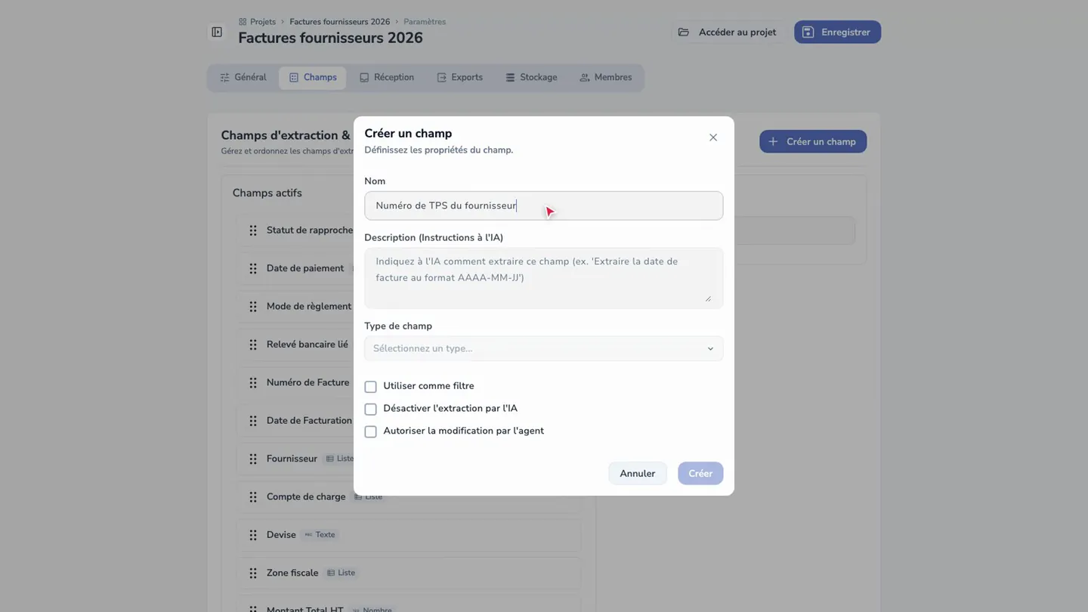
Task: Click the drag handle for Date de paiement
Action: 253,268
